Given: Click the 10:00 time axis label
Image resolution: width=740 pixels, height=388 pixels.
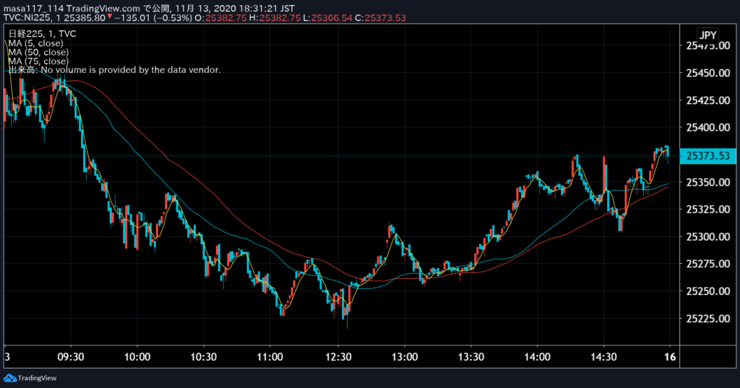Looking at the screenshot, I should pos(137,357).
